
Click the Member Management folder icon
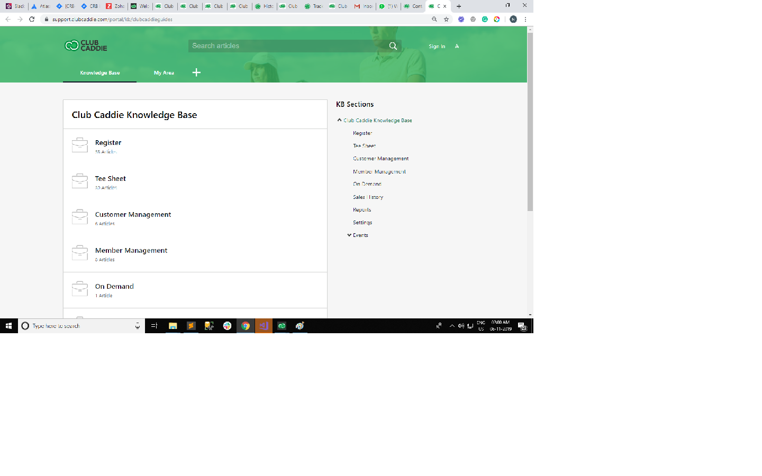tap(80, 253)
